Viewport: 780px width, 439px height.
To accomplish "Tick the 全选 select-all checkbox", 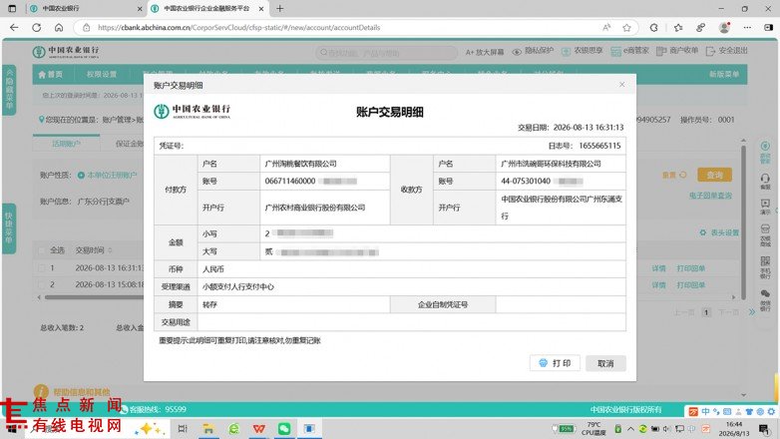I will click(x=42, y=250).
